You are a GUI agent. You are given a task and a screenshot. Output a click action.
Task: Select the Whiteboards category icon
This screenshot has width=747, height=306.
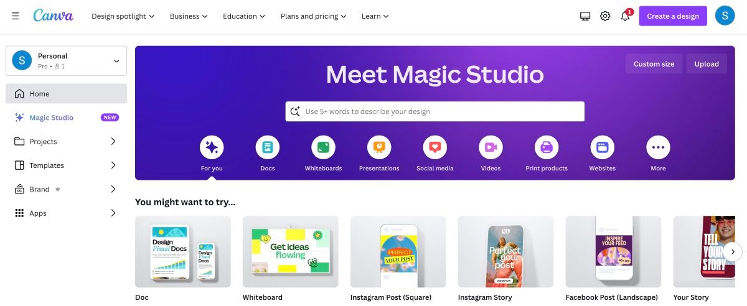tap(323, 147)
